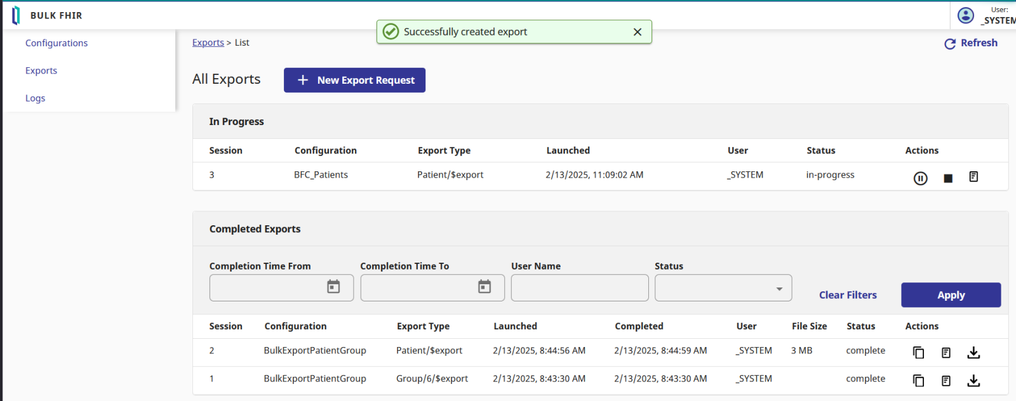The height and width of the screenshot is (401, 1016).
Task: Click the Bulk FHIR logo icon
Action: pyautogui.click(x=16, y=15)
